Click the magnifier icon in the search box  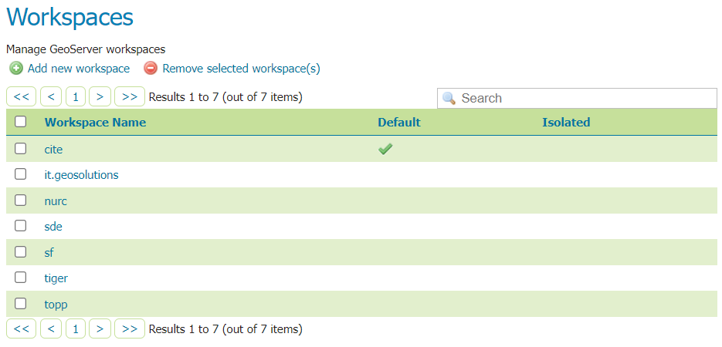449,99
